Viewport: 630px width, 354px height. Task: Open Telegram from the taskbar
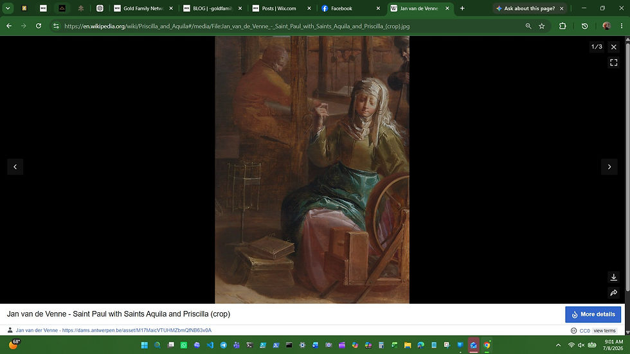point(224,345)
